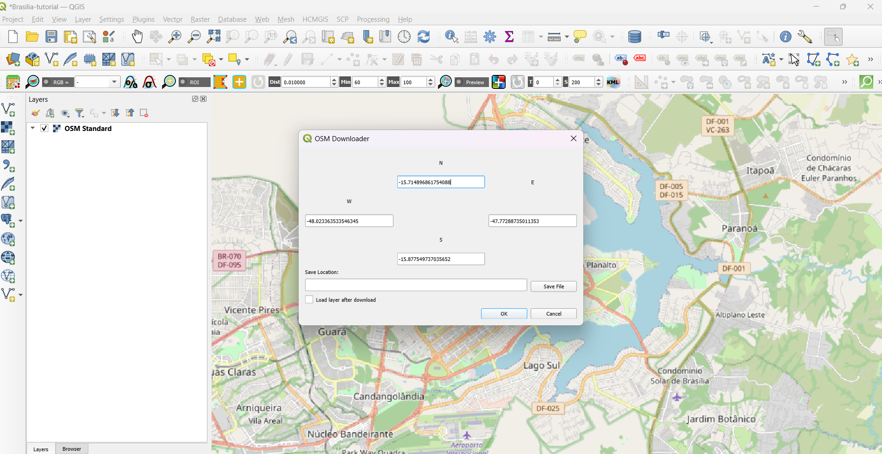
Task: Collapse all layers in the Layers panel
Action: coord(130,113)
